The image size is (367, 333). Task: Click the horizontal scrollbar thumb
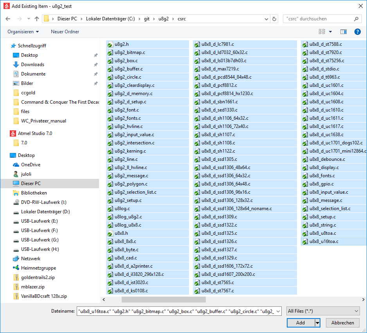164,300
